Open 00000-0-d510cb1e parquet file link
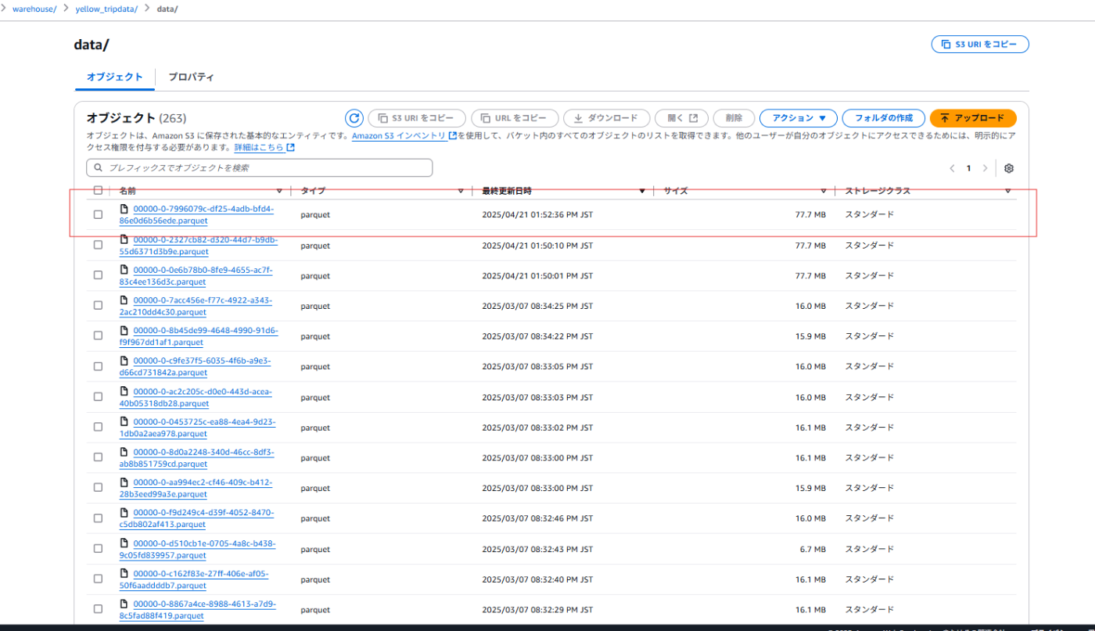Screen dimensions: 1095x631 pos(198,549)
